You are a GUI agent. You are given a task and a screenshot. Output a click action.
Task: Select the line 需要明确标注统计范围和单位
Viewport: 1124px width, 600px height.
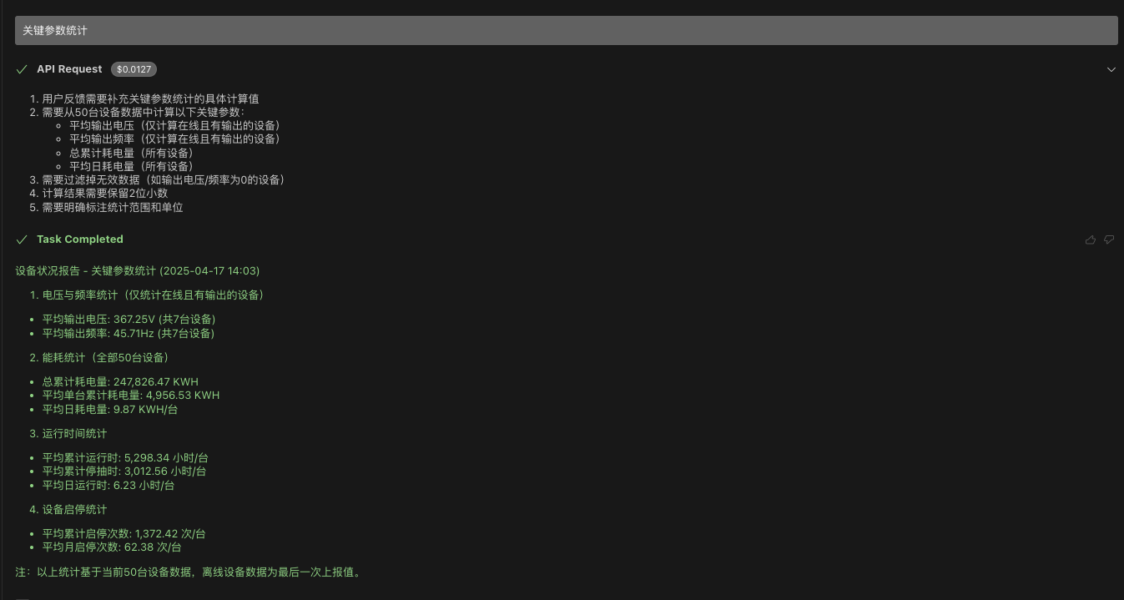click(x=113, y=207)
